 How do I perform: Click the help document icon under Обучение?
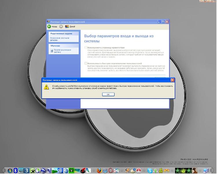[x=52, y=51]
